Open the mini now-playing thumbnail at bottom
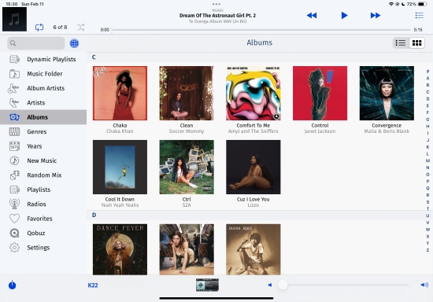Screen dimensions: 433x302 pyautogui.click(x=207, y=285)
